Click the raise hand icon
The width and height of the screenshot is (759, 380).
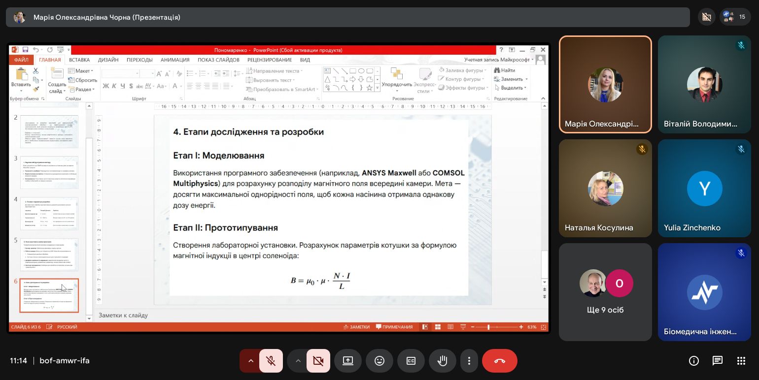coord(443,361)
